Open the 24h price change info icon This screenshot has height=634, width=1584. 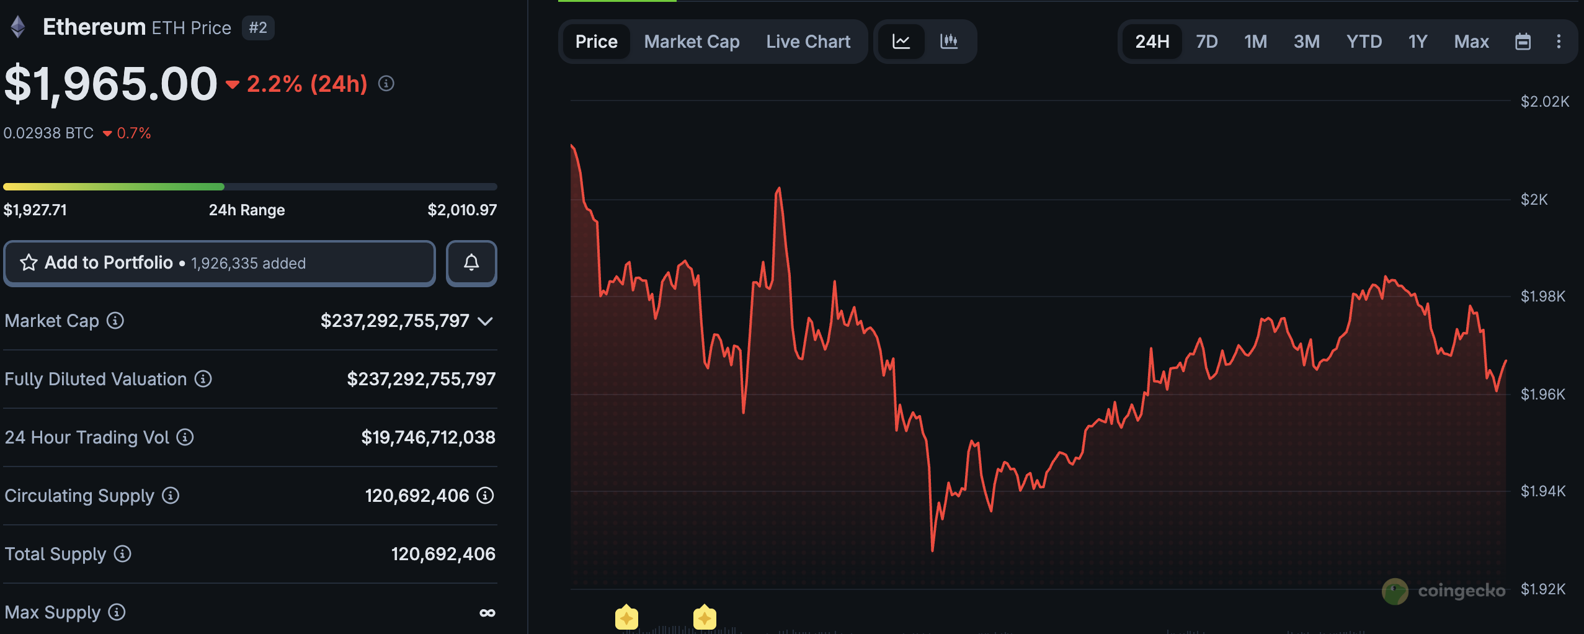click(386, 83)
